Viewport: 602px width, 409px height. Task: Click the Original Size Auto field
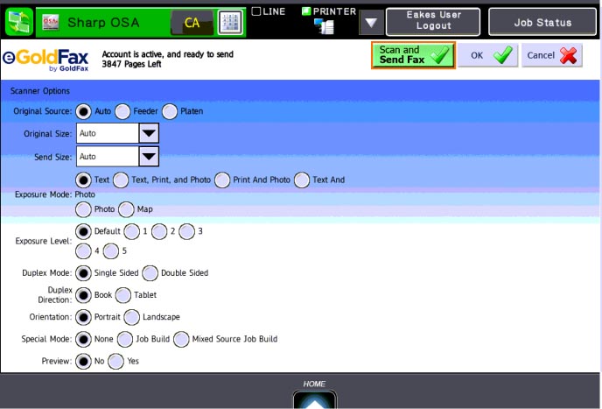107,133
